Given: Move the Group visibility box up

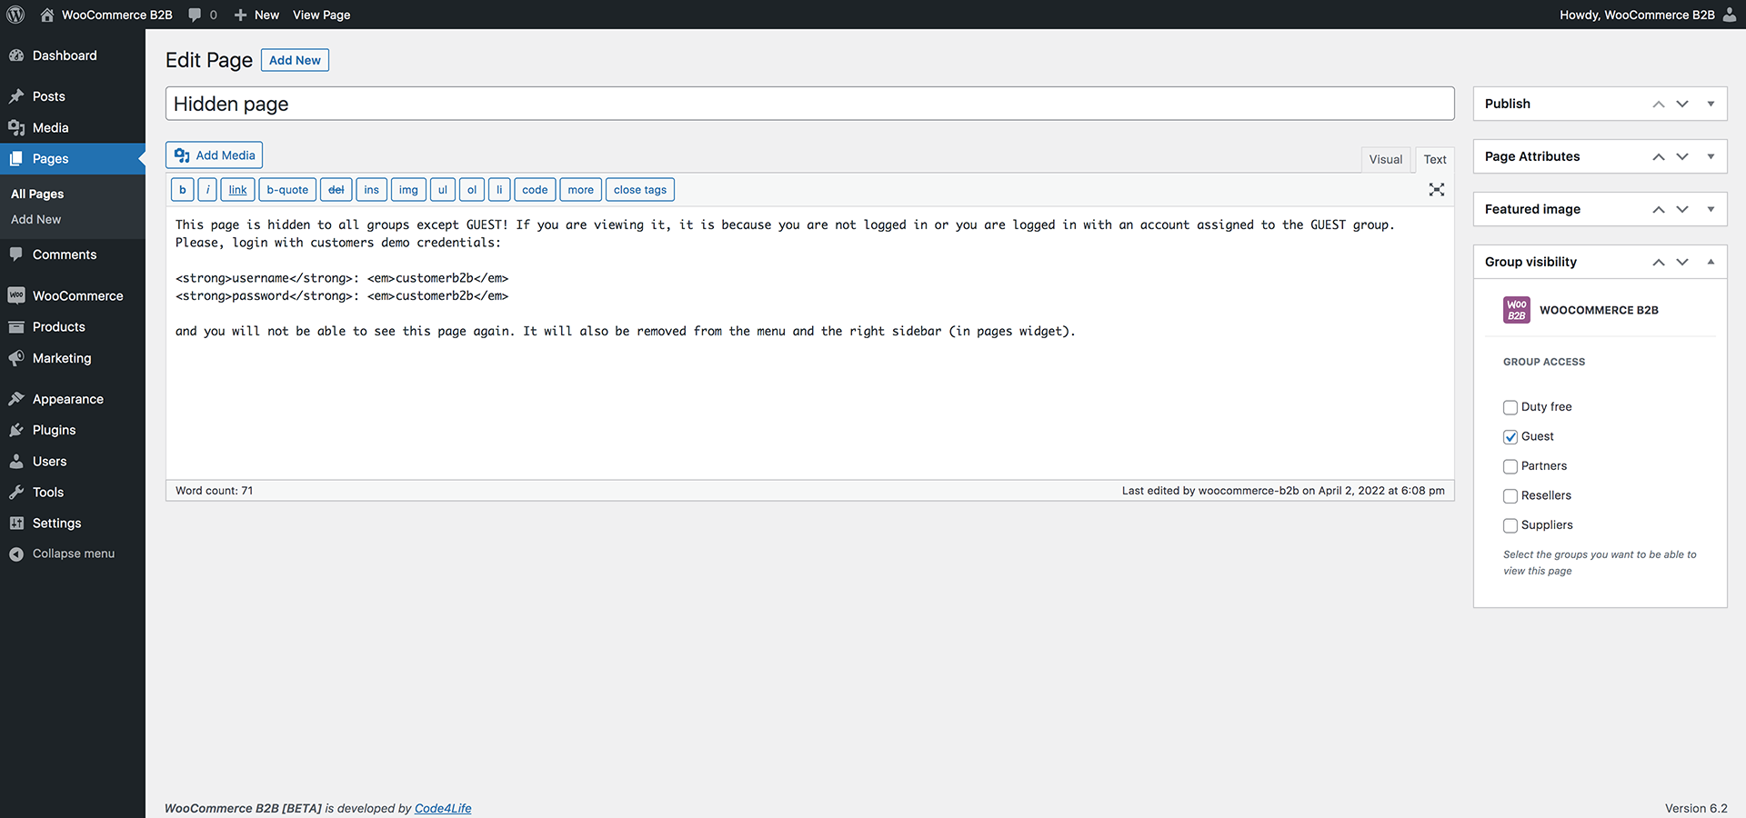Looking at the screenshot, I should [x=1659, y=262].
